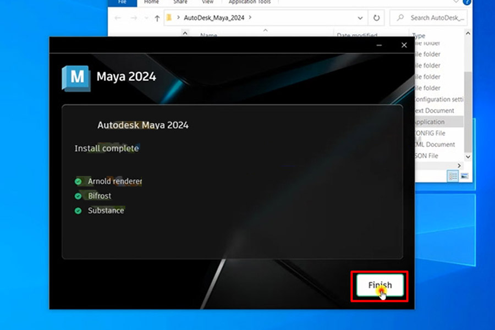
Task: Refresh the AutoDesk_Maya_2024 folder view
Action: click(376, 17)
